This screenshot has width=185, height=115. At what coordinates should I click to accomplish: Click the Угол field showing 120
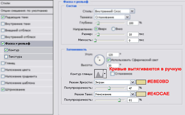113,55
